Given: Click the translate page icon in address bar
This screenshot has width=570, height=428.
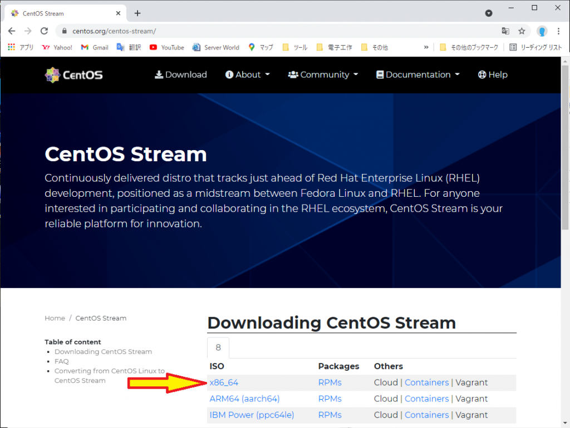Looking at the screenshot, I should coord(505,31).
